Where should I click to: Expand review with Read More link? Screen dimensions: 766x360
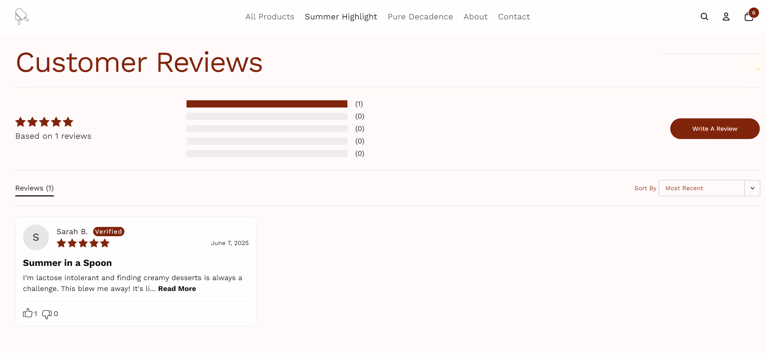177,288
